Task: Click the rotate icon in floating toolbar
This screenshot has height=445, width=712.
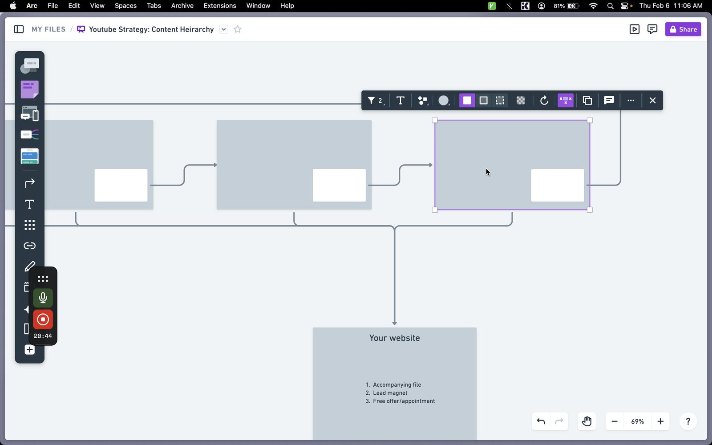Action: tap(544, 101)
